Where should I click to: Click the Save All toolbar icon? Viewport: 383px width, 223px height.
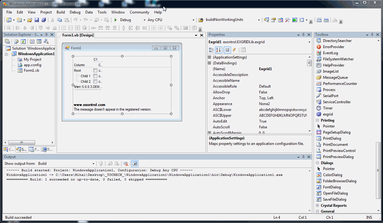[x=43, y=20]
